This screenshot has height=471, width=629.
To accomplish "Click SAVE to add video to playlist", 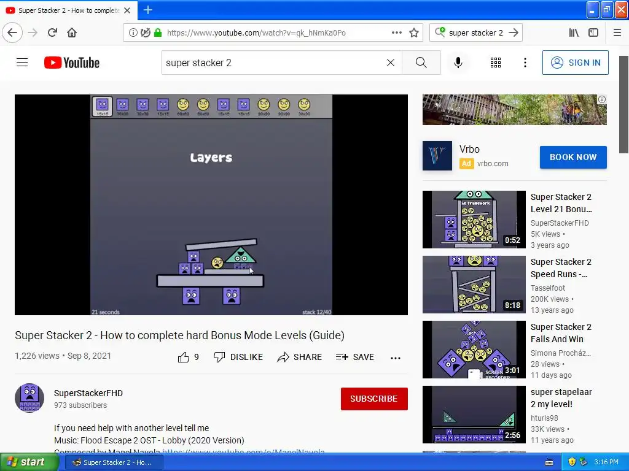I will click(x=355, y=357).
